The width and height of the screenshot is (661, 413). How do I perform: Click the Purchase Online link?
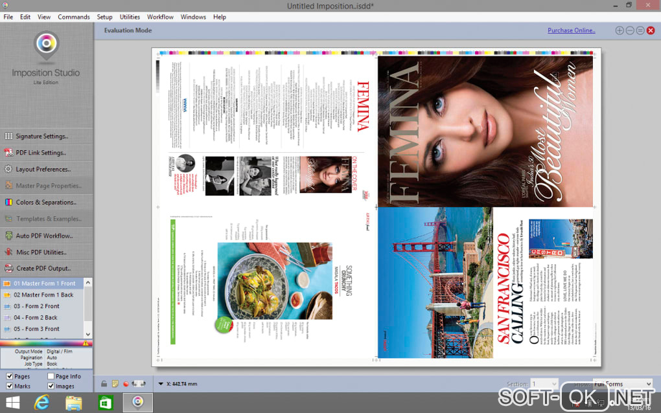(x=571, y=30)
